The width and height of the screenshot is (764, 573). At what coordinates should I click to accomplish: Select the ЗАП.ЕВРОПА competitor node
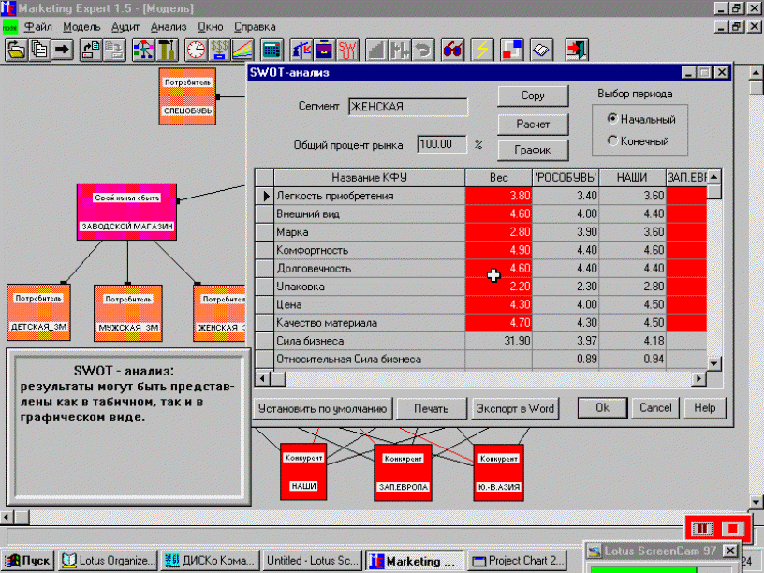tap(403, 472)
